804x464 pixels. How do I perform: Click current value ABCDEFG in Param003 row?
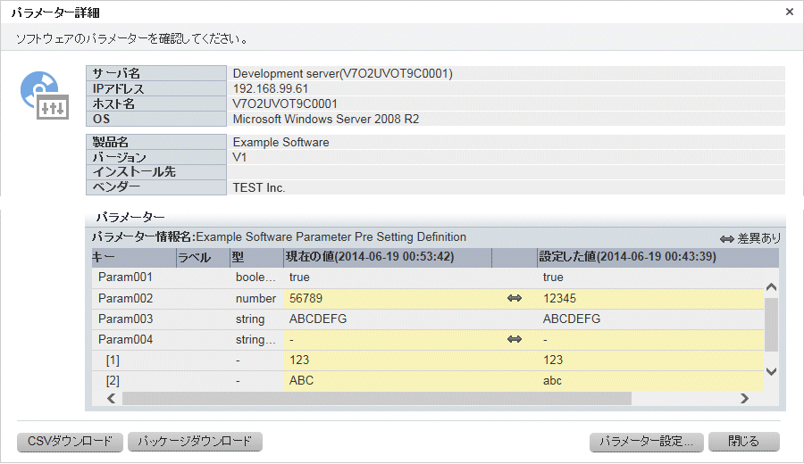coord(318,319)
